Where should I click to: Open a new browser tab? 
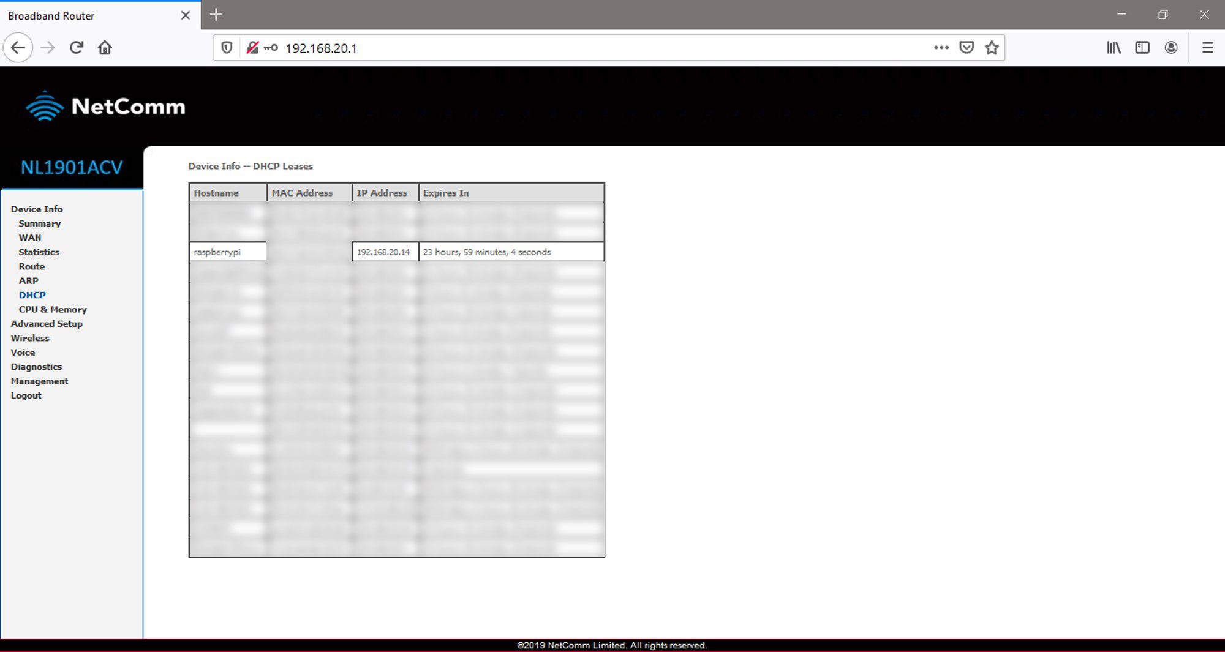point(216,15)
